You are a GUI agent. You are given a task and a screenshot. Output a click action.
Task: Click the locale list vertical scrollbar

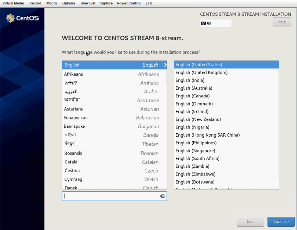coord(278,119)
